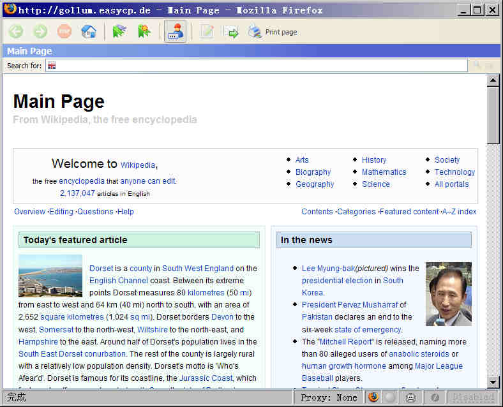Click the gray circle icon in status bar
The height and width of the screenshot is (407, 503).
click(x=390, y=397)
